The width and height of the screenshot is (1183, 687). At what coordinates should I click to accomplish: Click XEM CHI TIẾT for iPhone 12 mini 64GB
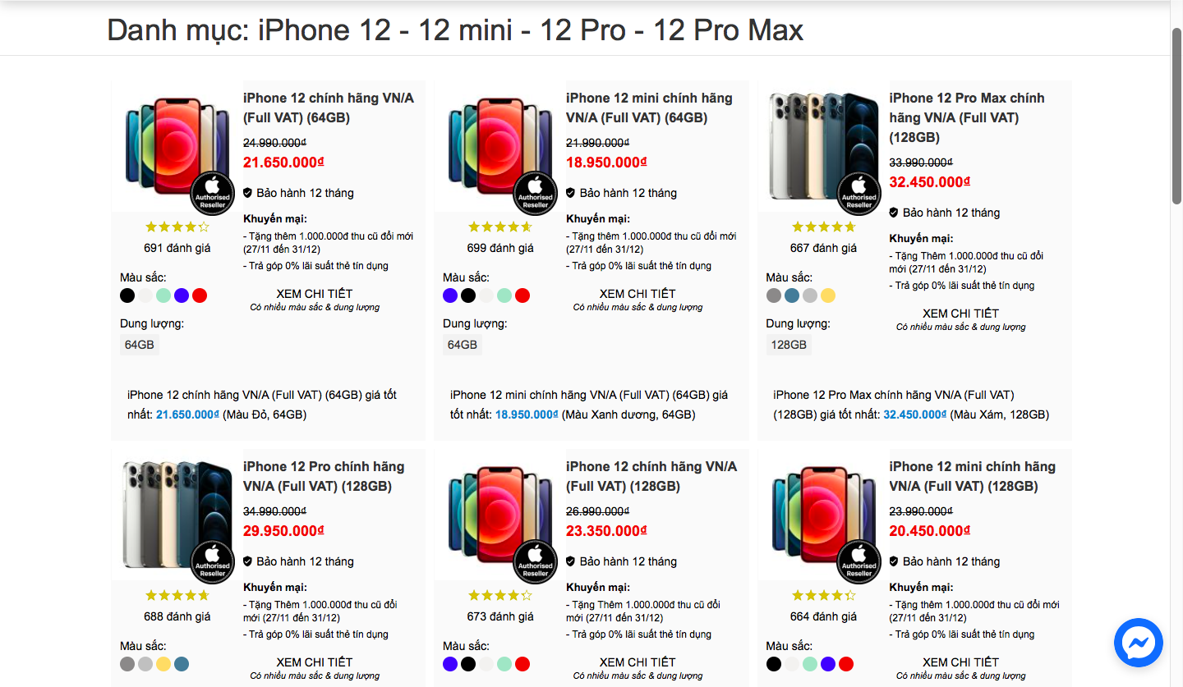[638, 294]
